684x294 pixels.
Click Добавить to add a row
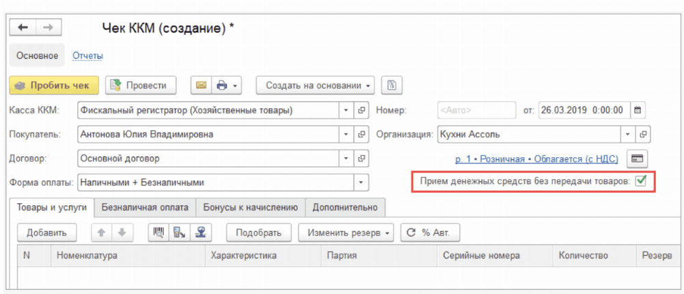[46, 232]
